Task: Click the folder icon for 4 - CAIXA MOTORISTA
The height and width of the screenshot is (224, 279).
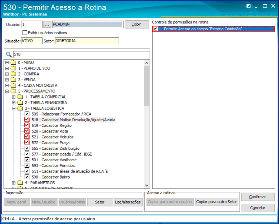Action: coord(13,85)
